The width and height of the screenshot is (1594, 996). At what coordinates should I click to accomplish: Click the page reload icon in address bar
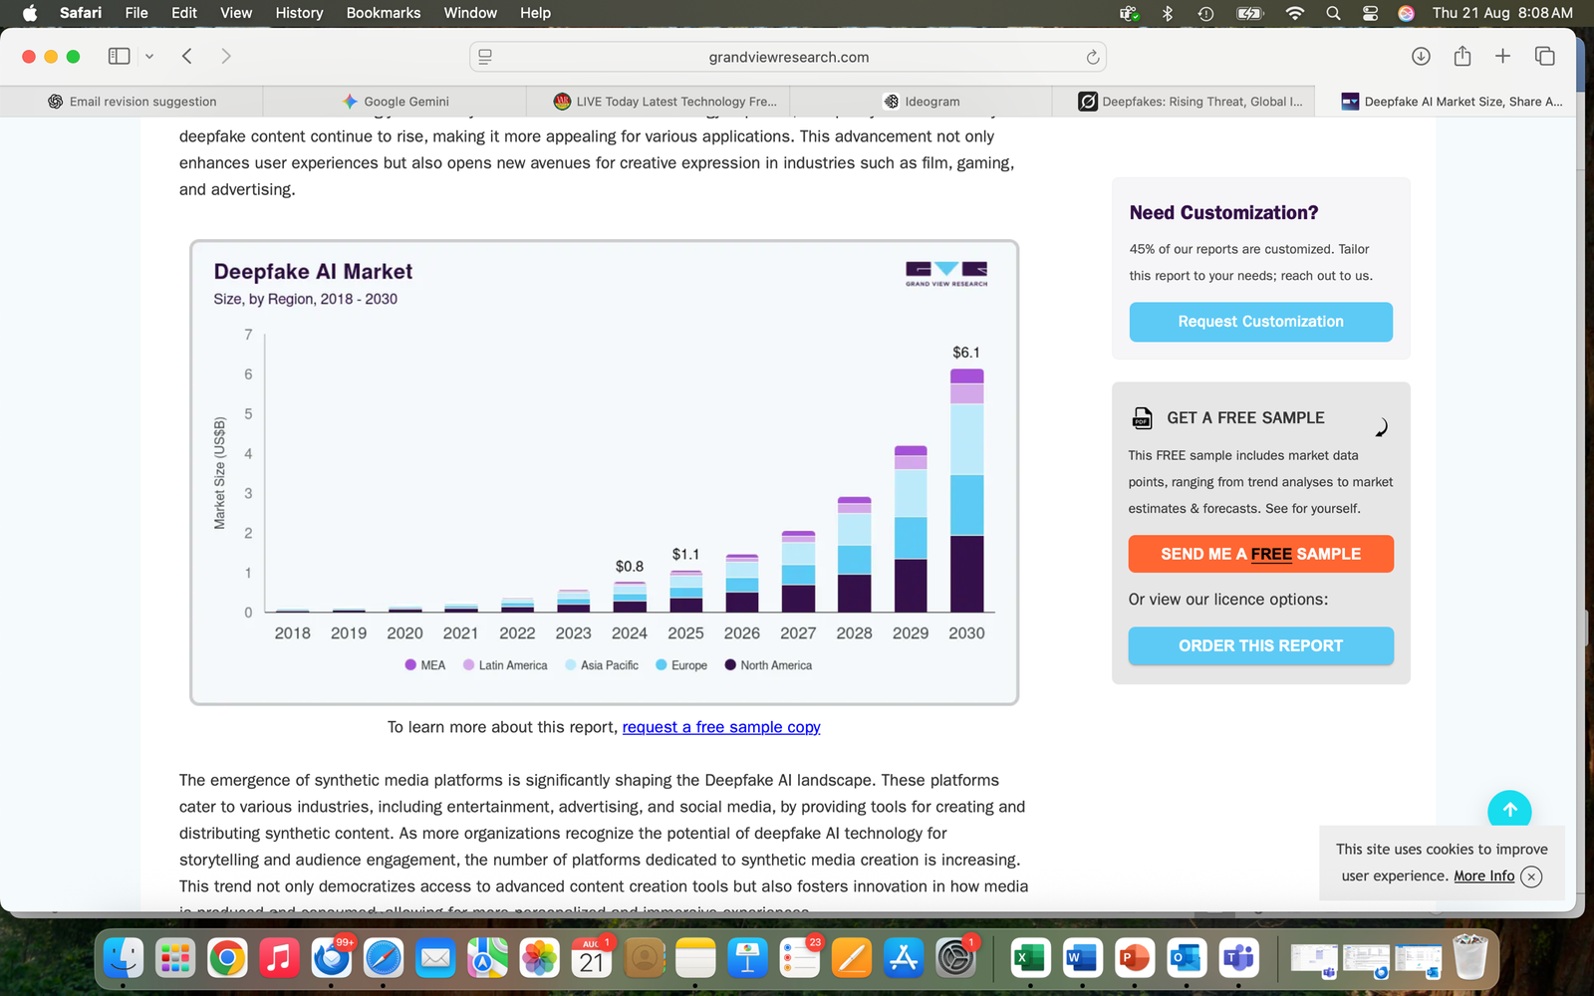[1092, 58]
